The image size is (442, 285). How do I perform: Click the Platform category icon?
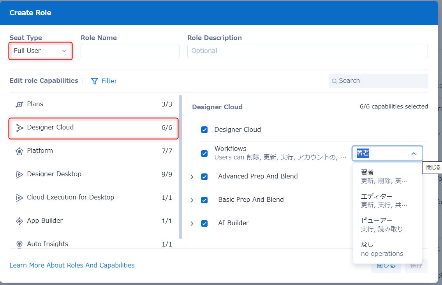19,151
